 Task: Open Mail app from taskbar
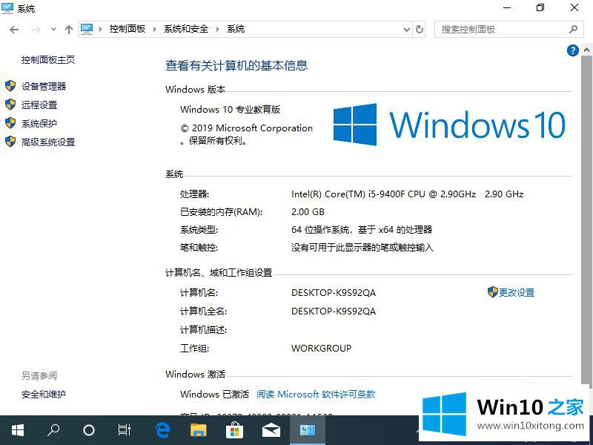(271, 430)
